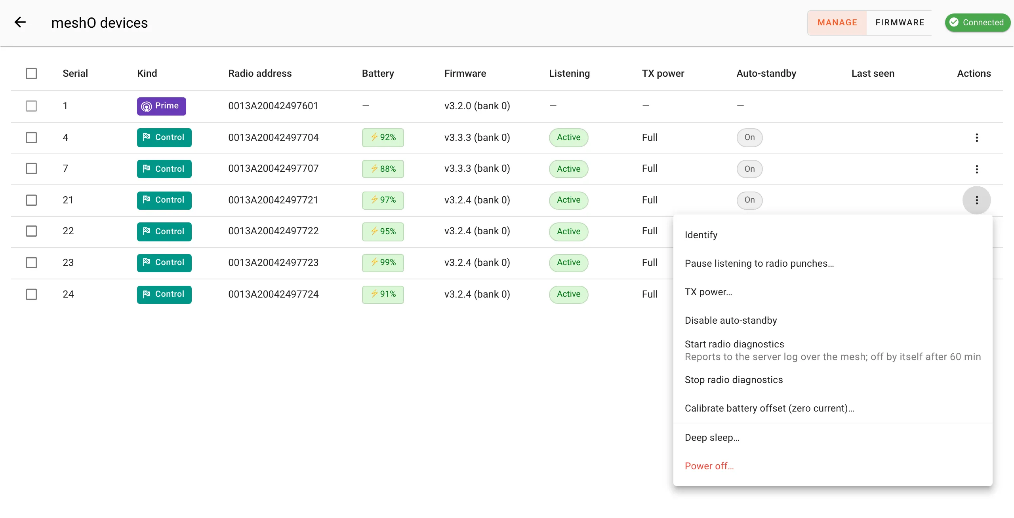This screenshot has height=518, width=1014.
Task: Choose Disable auto-standby
Action: (x=833, y=321)
